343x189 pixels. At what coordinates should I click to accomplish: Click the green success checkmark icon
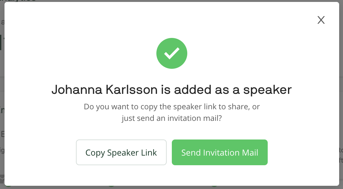[172, 53]
